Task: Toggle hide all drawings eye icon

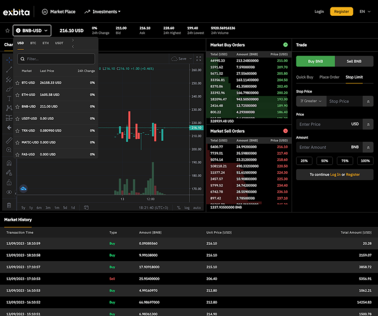Action: point(9,192)
